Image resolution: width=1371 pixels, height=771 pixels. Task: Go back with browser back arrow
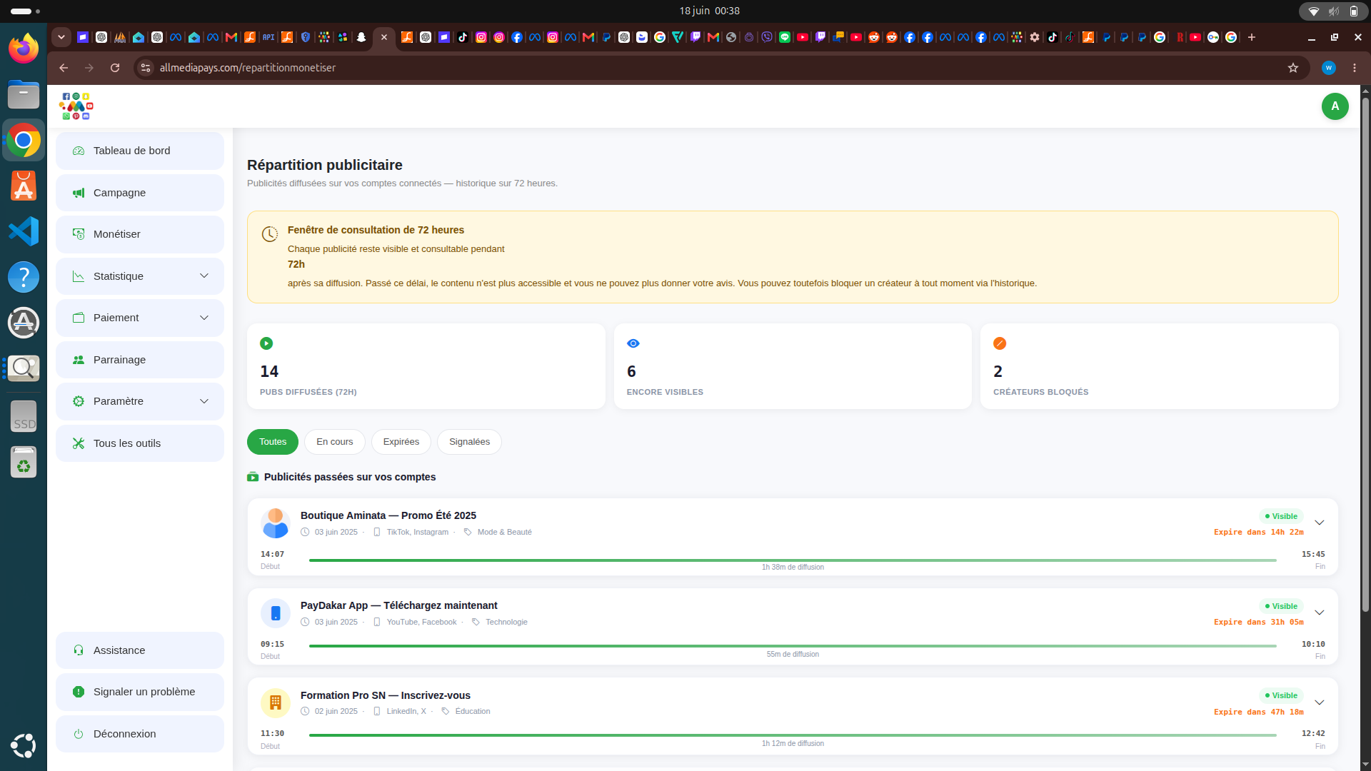[x=64, y=68]
